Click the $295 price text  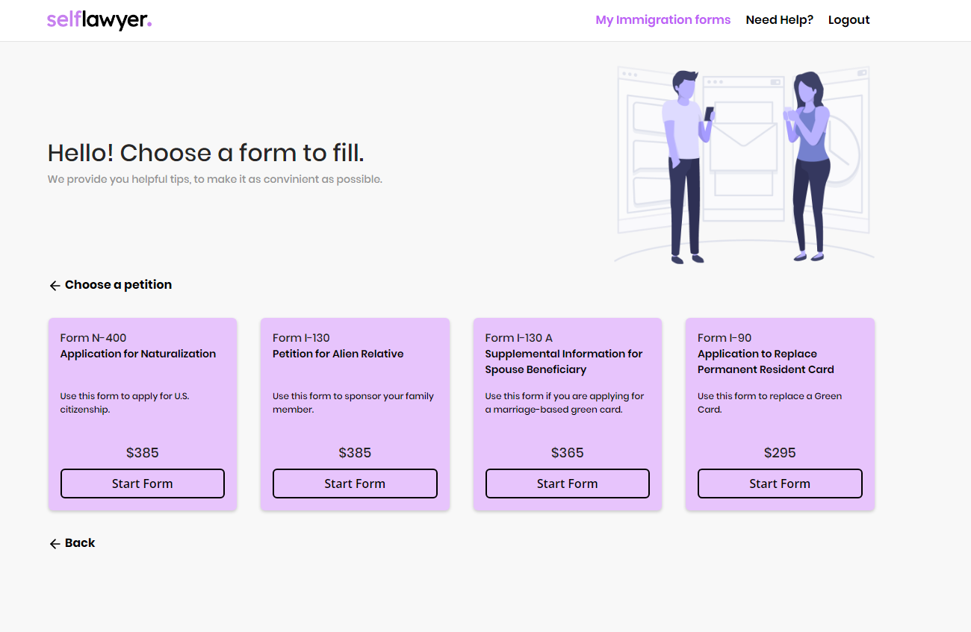[x=780, y=453]
